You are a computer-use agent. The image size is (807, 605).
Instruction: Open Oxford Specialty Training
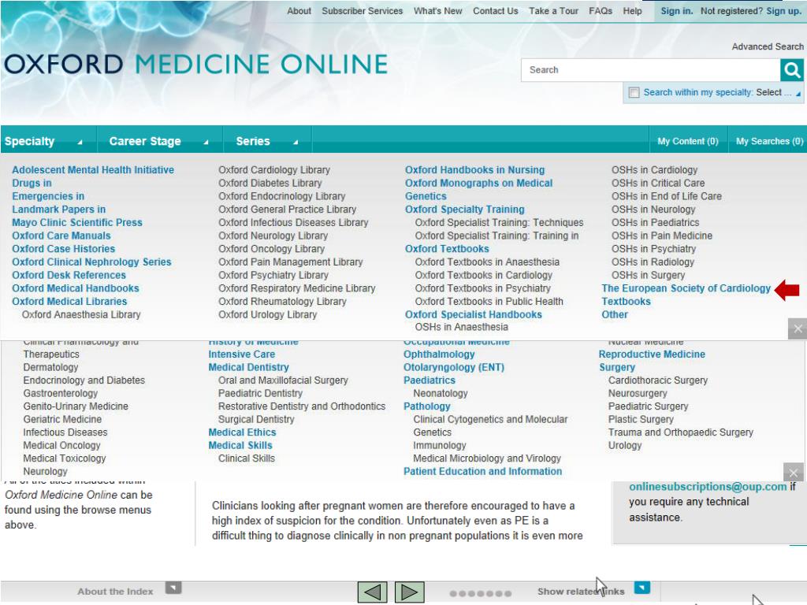tap(465, 210)
